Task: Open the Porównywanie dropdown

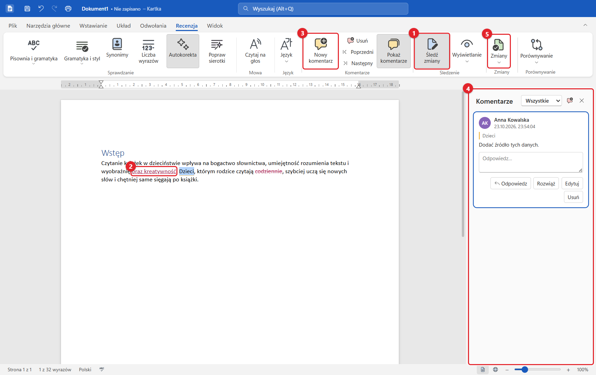Action: coord(536,51)
